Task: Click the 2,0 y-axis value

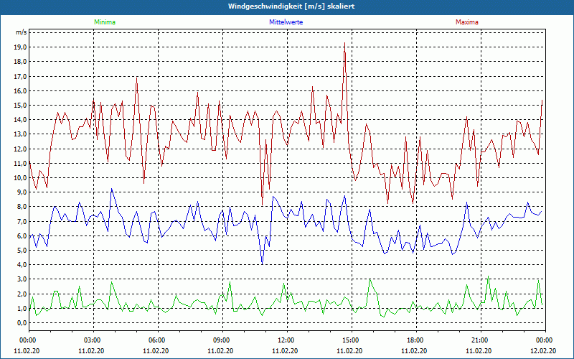Action: point(22,294)
